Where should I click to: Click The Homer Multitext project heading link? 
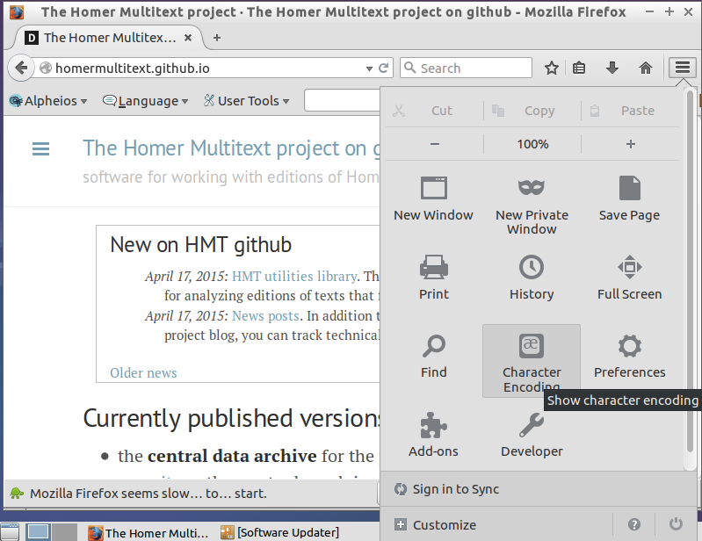click(x=231, y=148)
